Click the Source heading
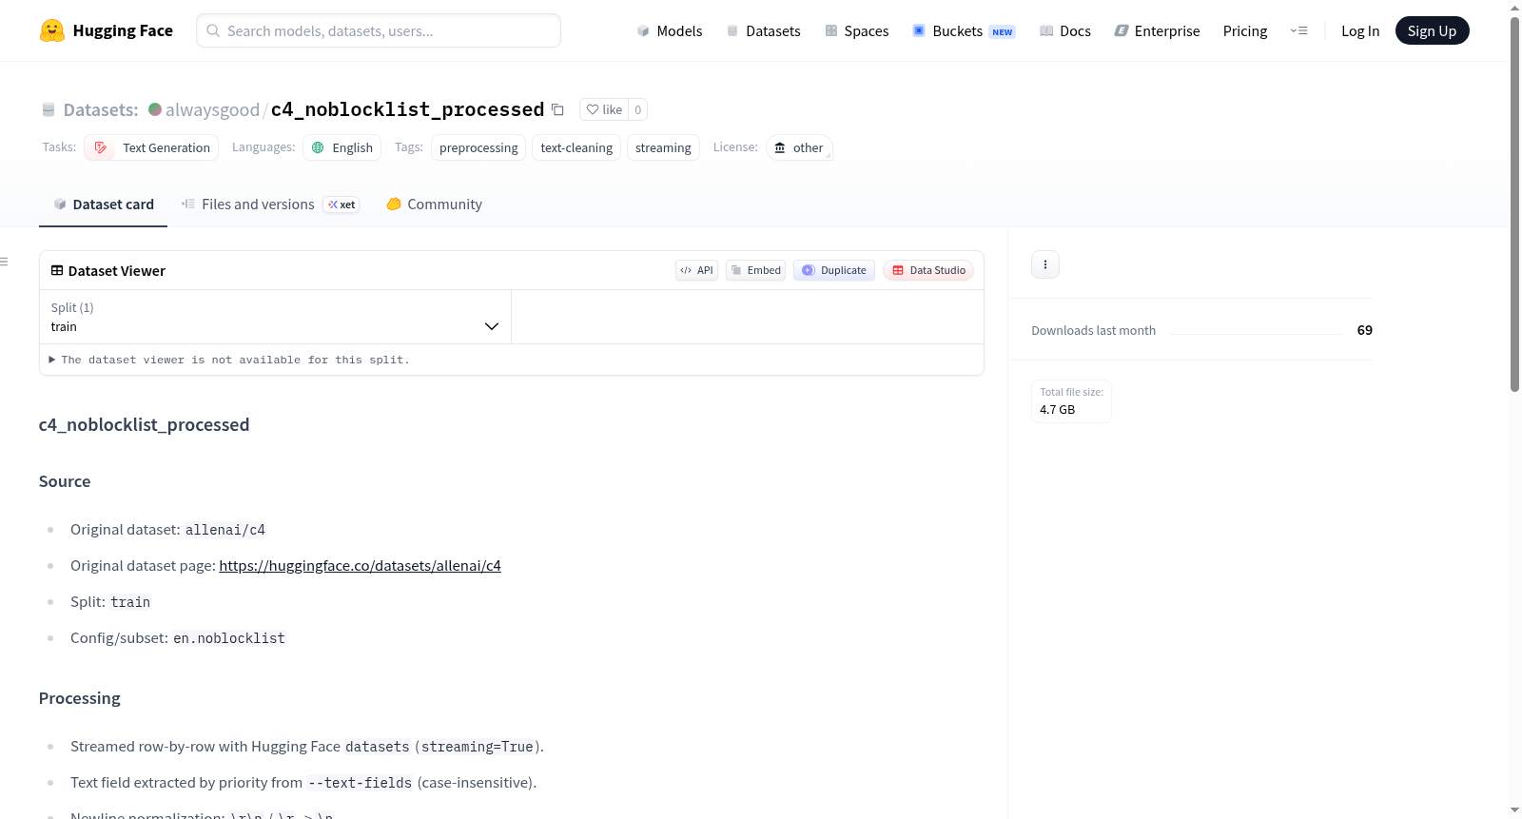Viewport: 1522px width, 819px height. click(x=65, y=481)
